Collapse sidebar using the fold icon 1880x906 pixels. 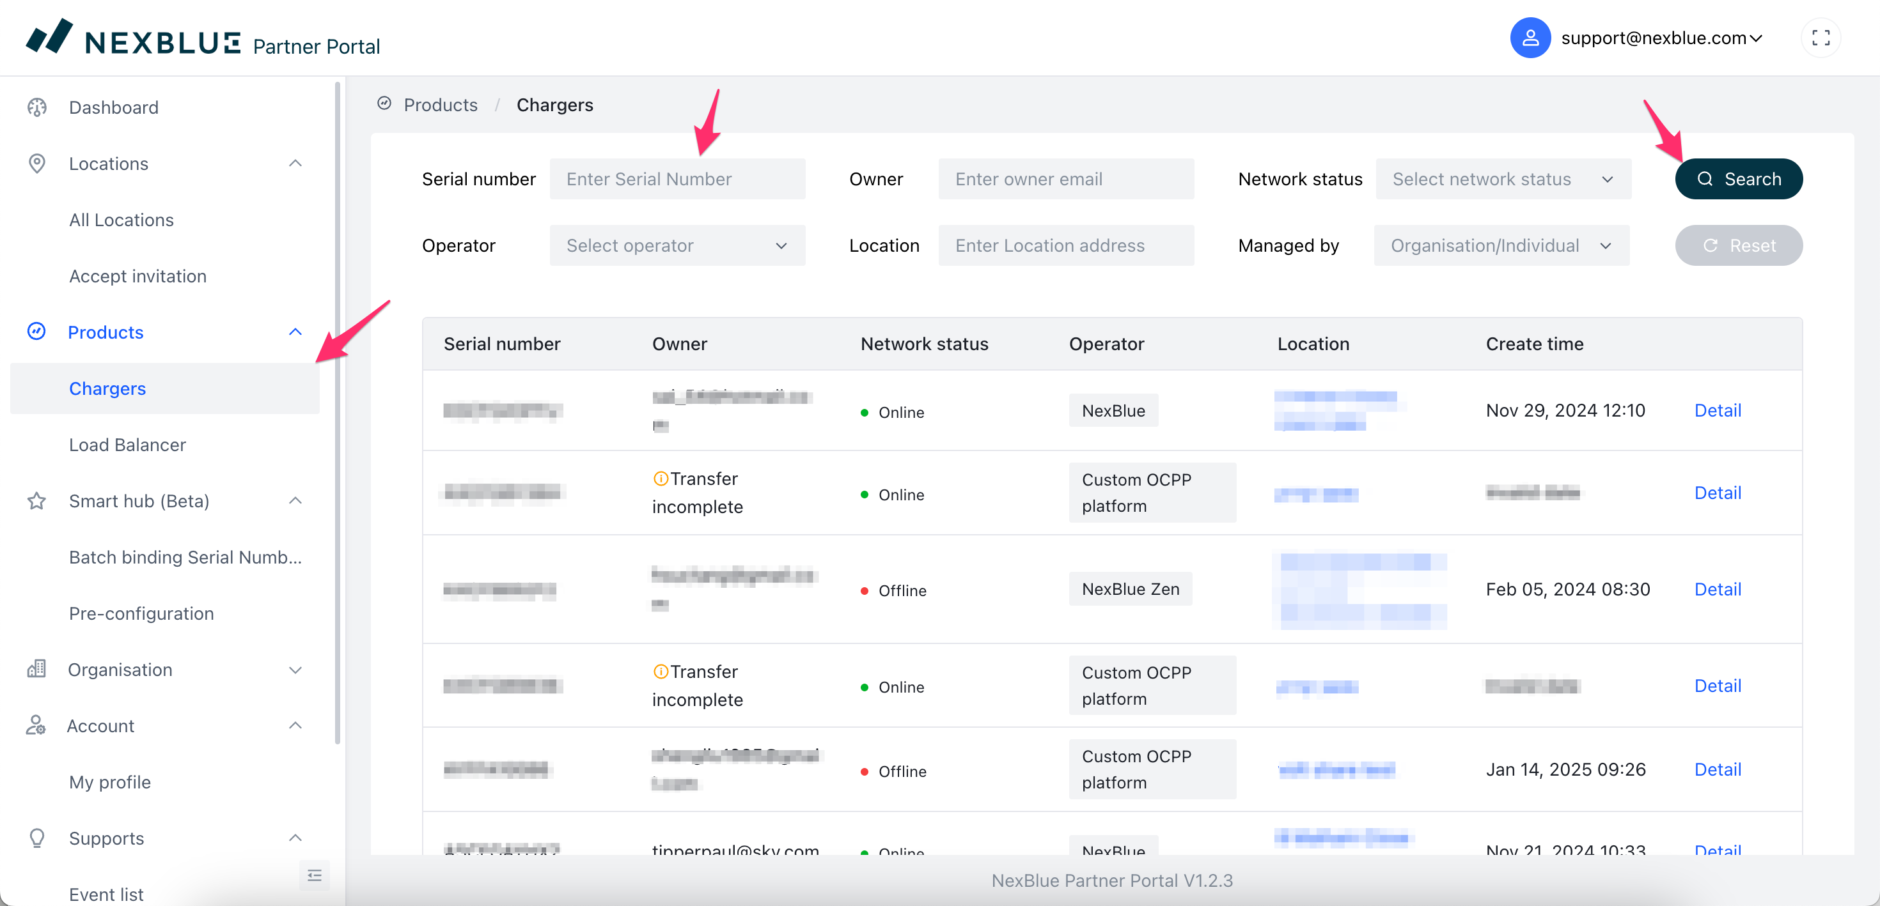[315, 875]
